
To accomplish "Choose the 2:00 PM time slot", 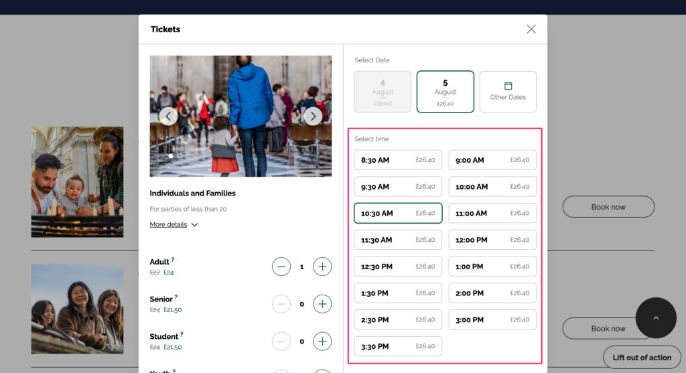I will (x=492, y=293).
